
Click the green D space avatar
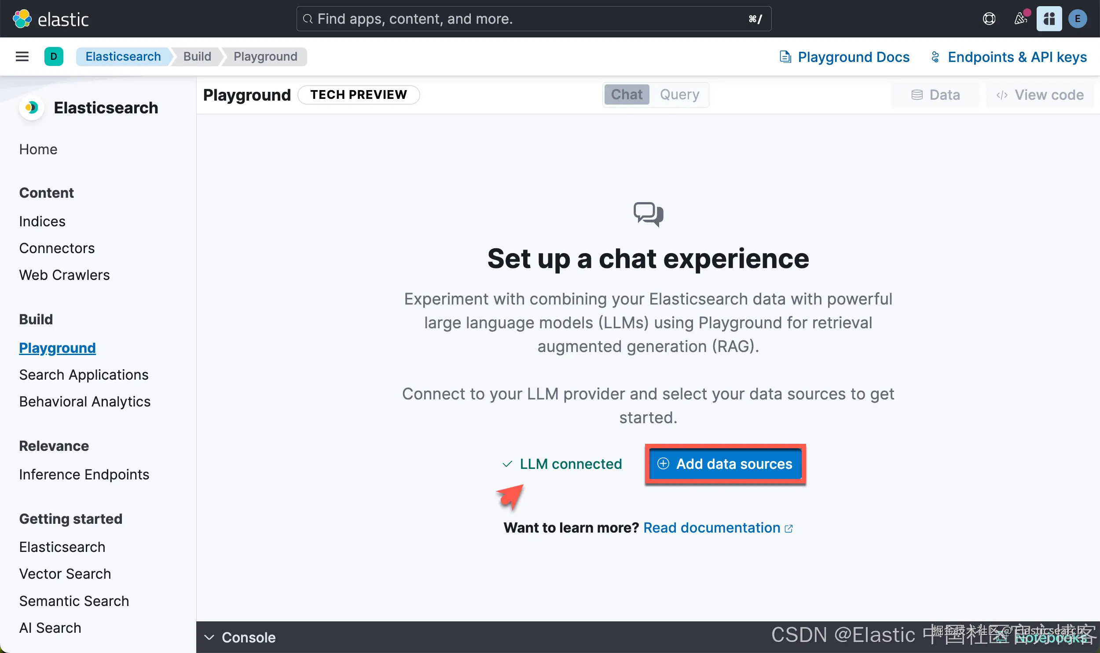point(54,57)
